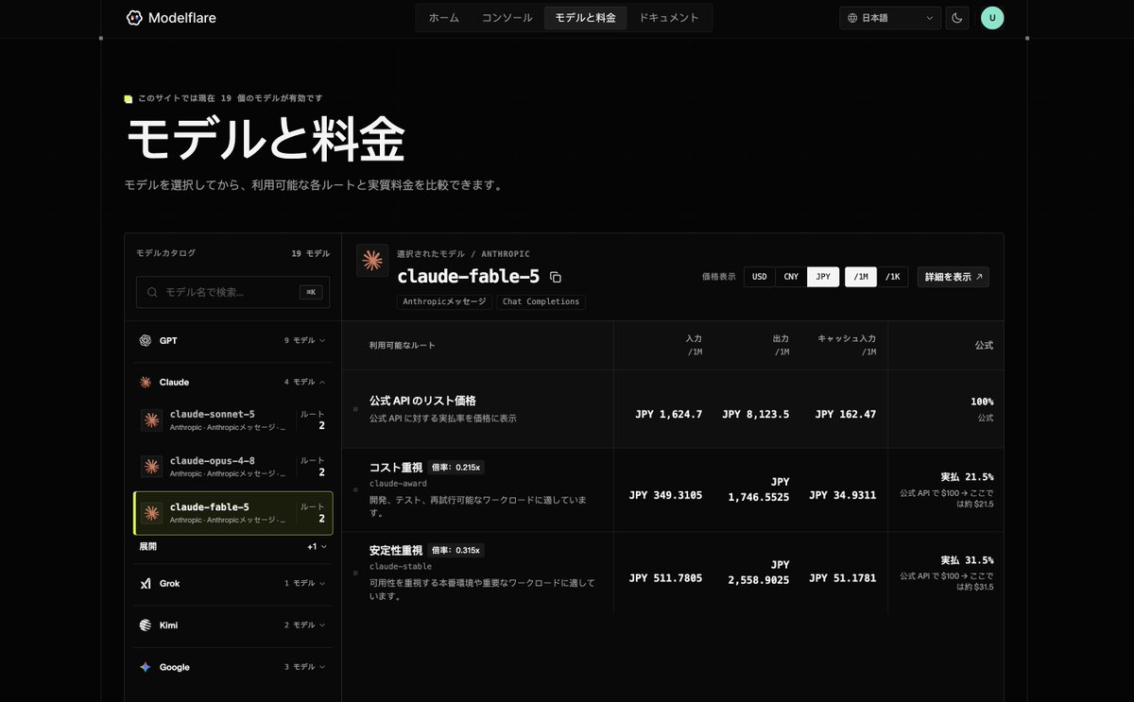Click the Claude provider logo icon

146,382
